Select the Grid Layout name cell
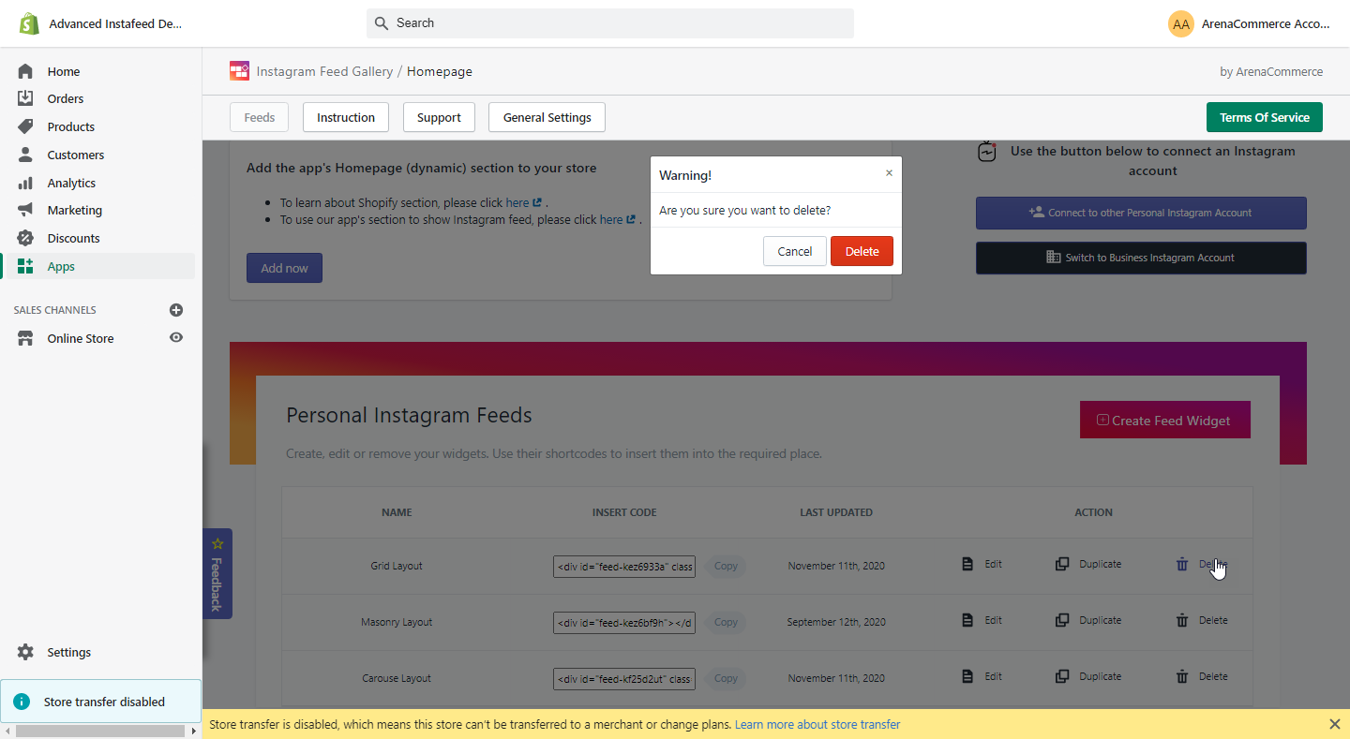1350x739 pixels. [397, 566]
